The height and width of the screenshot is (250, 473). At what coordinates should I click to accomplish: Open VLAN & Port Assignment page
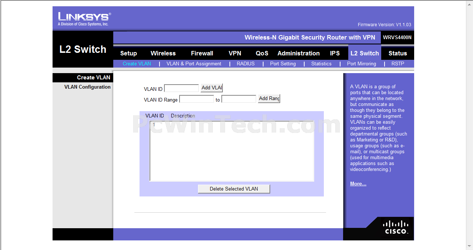tap(194, 64)
